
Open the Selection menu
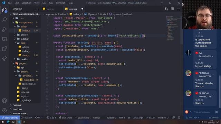(27, 3)
